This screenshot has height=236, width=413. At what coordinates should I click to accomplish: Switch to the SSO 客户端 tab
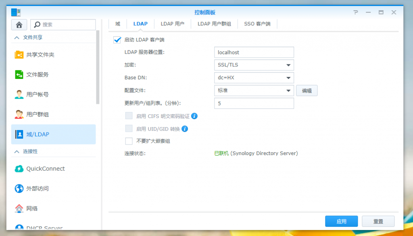click(x=257, y=24)
